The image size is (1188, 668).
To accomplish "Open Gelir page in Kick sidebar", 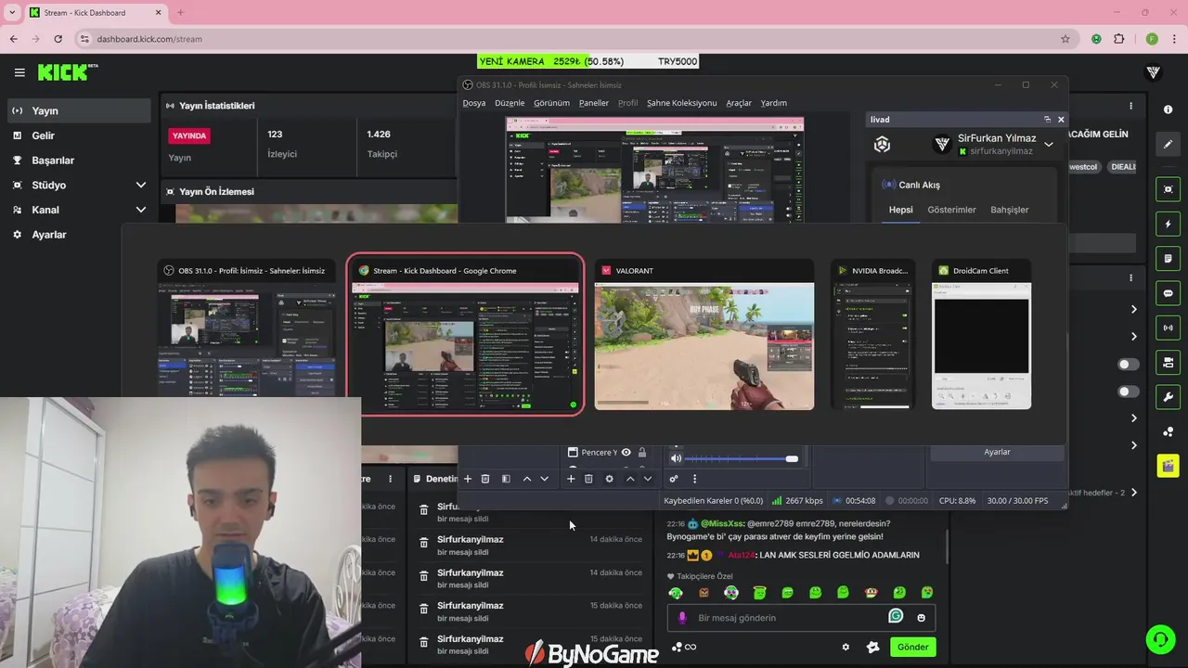I will tap(79, 135).
